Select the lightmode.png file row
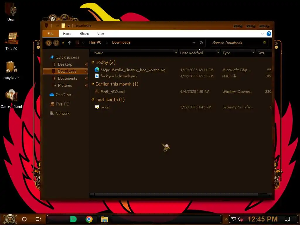Screen dimensions: 300x225 (x=181, y=76)
